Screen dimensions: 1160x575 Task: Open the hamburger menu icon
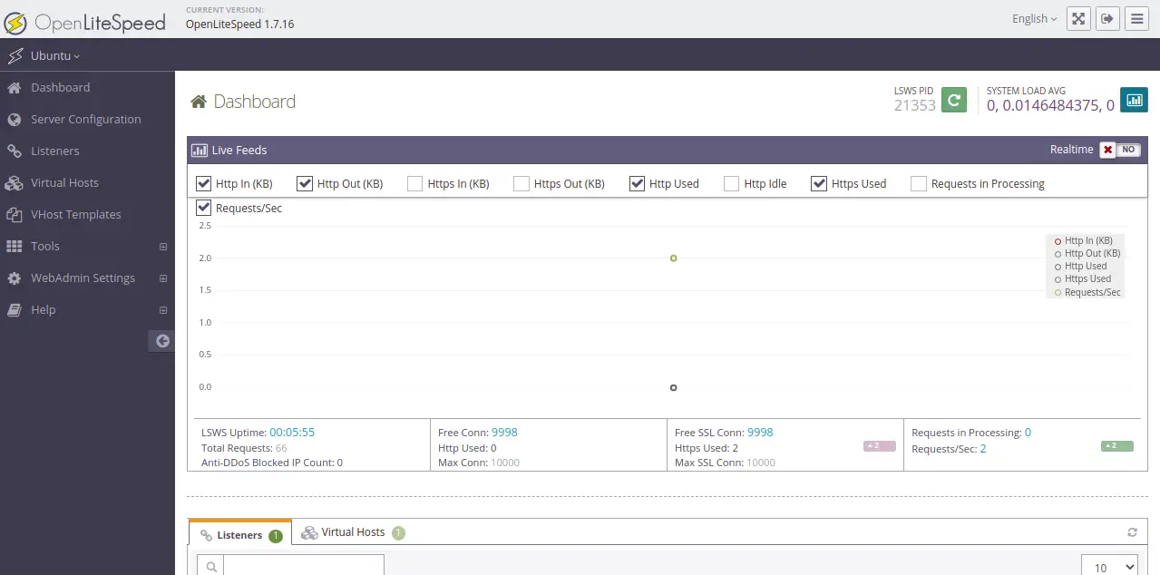coord(1137,19)
